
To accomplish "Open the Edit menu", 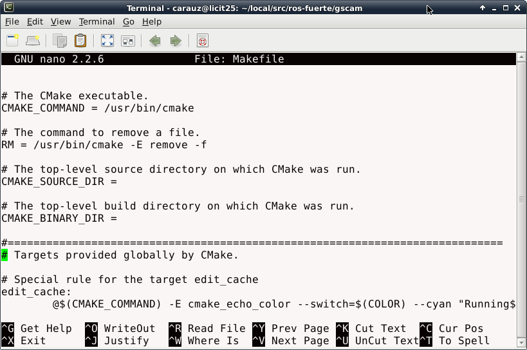I will tap(35, 21).
